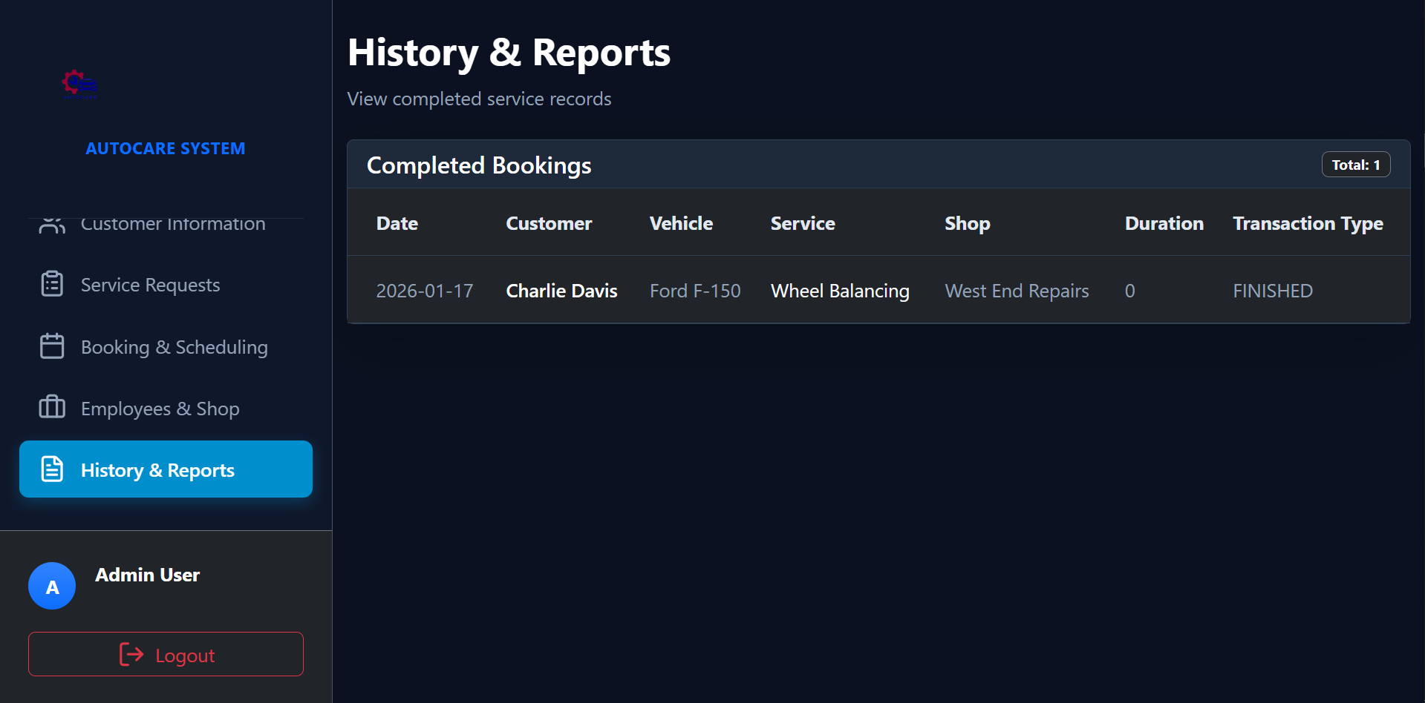This screenshot has width=1425, height=703.
Task: Click AUTOCARE SYSTEM title link
Action: click(x=166, y=148)
